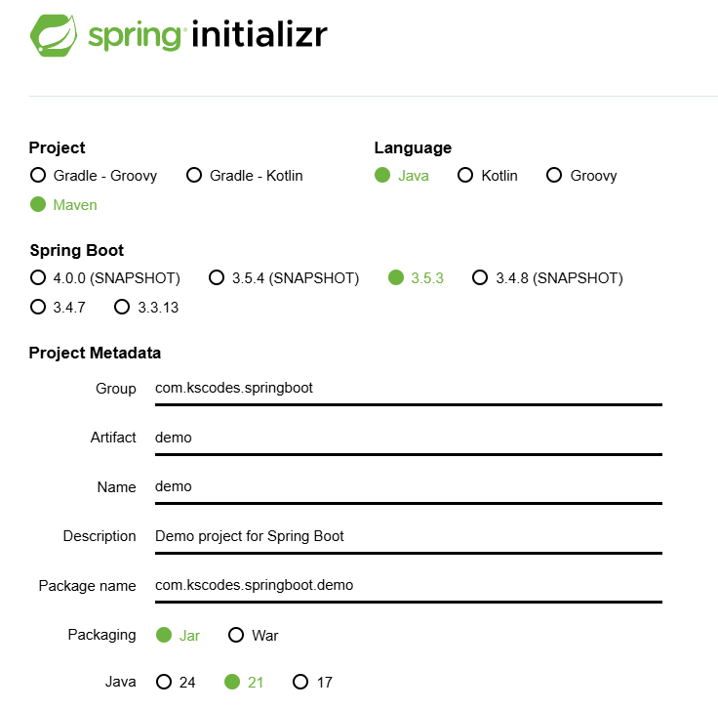The image size is (718, 710).
Task: Select Spring Boot version 3.5.3
Action: tap(396, 278)
